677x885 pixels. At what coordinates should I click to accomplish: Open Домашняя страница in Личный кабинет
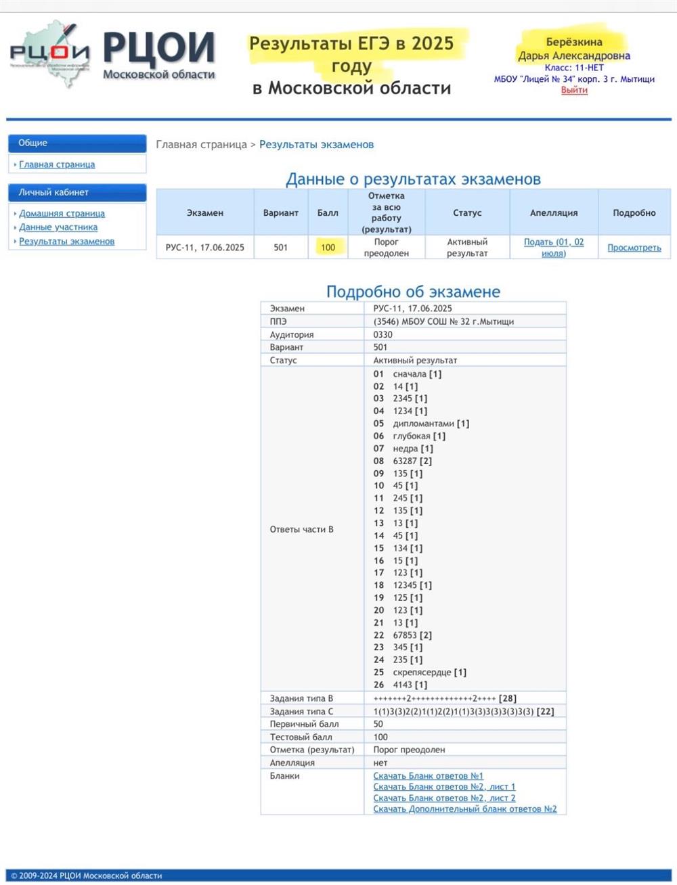pos(62,213)
